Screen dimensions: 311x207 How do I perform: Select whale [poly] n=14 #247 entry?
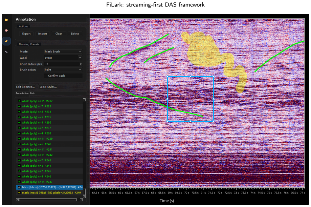[49, 182]
